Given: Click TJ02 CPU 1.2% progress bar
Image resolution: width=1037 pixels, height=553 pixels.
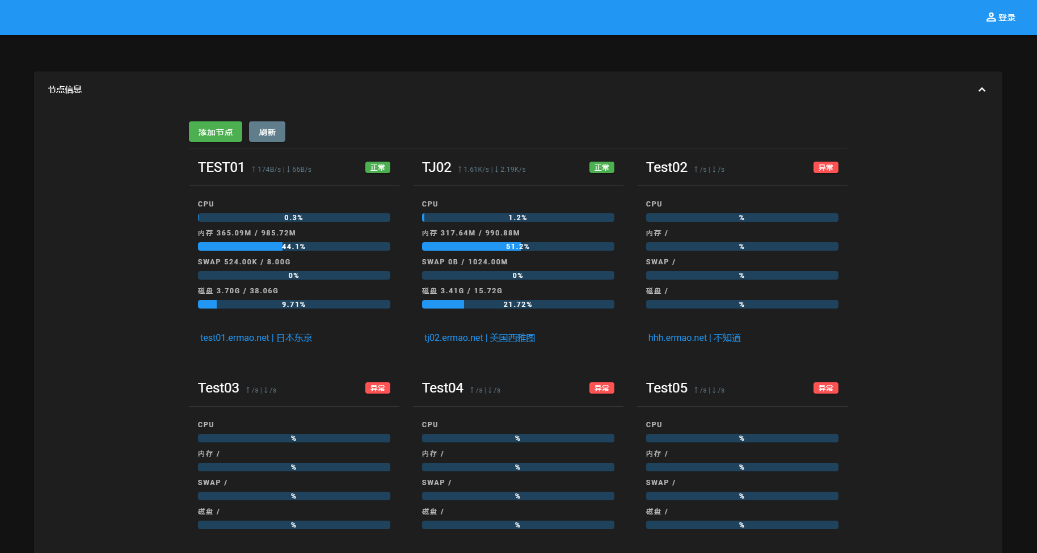Looking at the screenshot, I should [518, 217].
